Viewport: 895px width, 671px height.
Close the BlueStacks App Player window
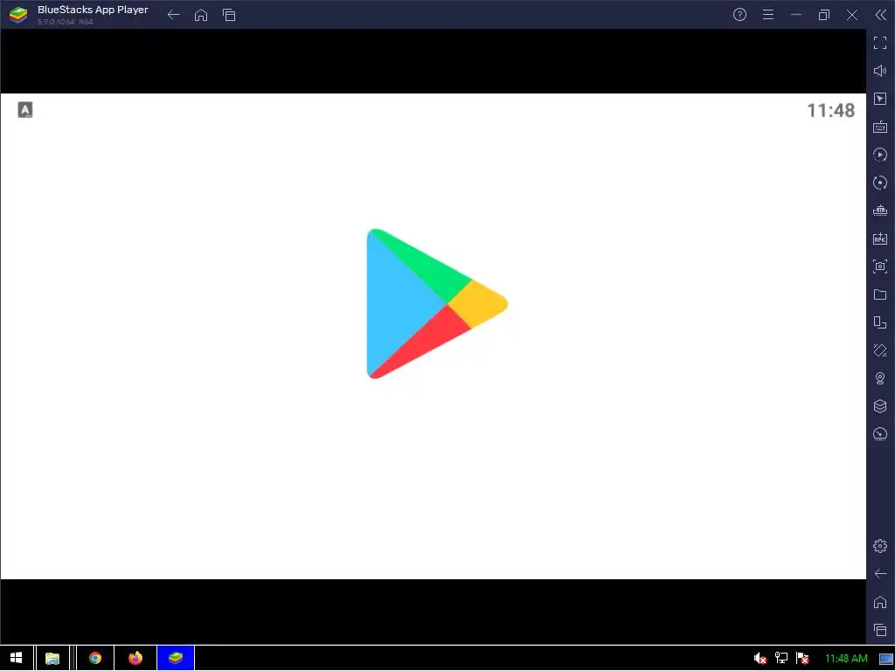point(851,15)
